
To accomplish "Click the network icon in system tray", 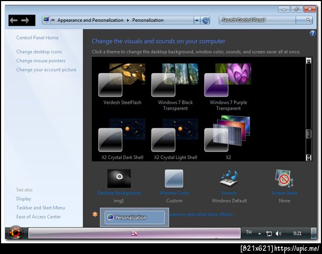I will tap(269, 234).
